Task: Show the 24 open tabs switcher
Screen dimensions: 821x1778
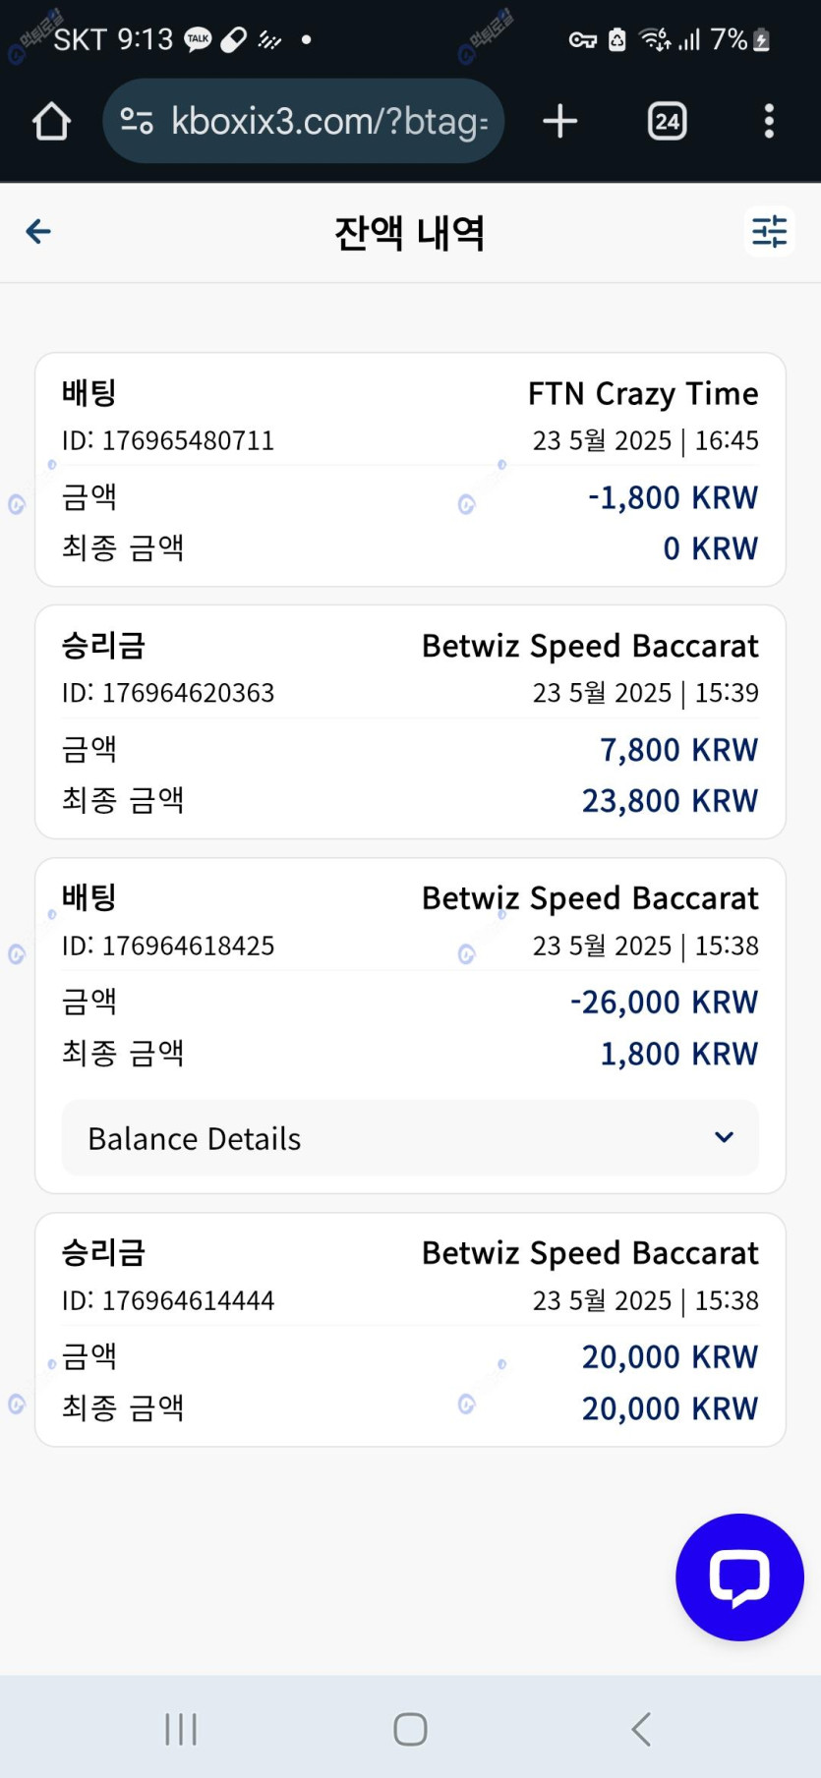Action: click(667, 122)
